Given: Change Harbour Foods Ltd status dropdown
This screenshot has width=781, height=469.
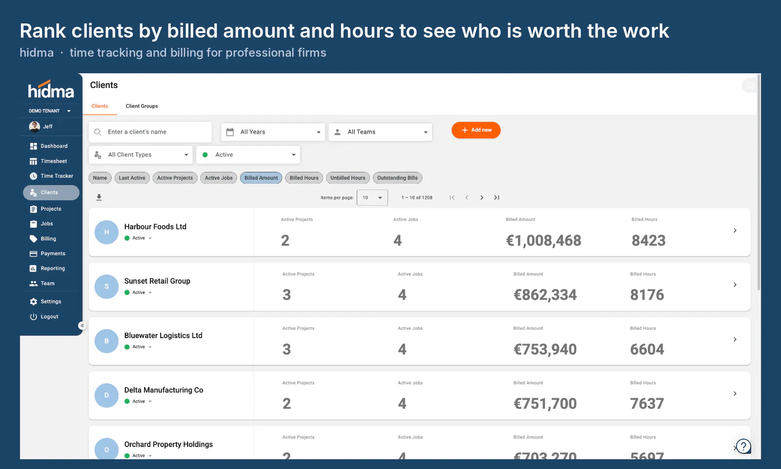Looking at the screenshot, I should [139, 238].
